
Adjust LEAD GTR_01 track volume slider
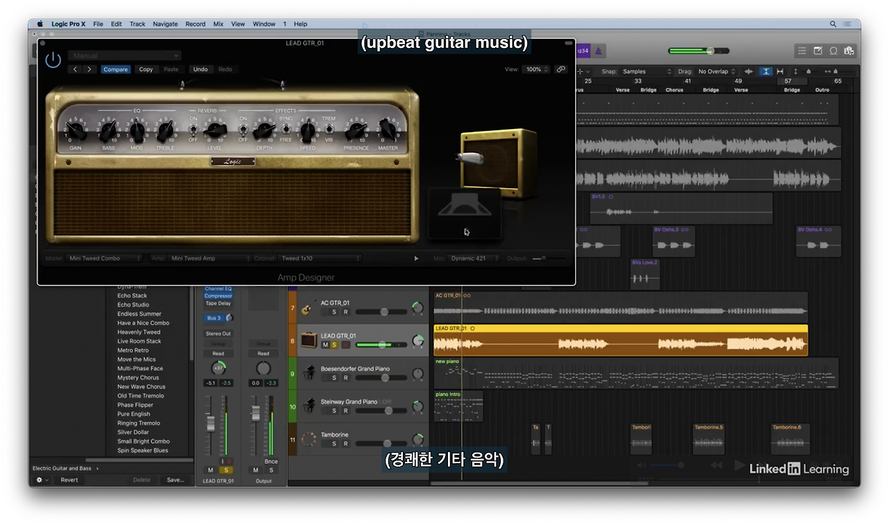point(381,344)
